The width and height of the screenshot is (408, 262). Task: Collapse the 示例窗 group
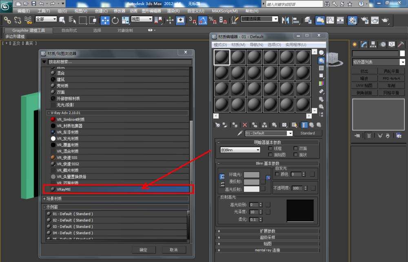pos(44,207)
